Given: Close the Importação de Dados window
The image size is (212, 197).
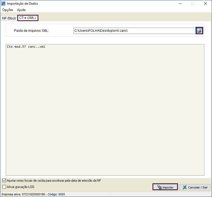Looking at the screenshot, I should click(x=205, y=4).
